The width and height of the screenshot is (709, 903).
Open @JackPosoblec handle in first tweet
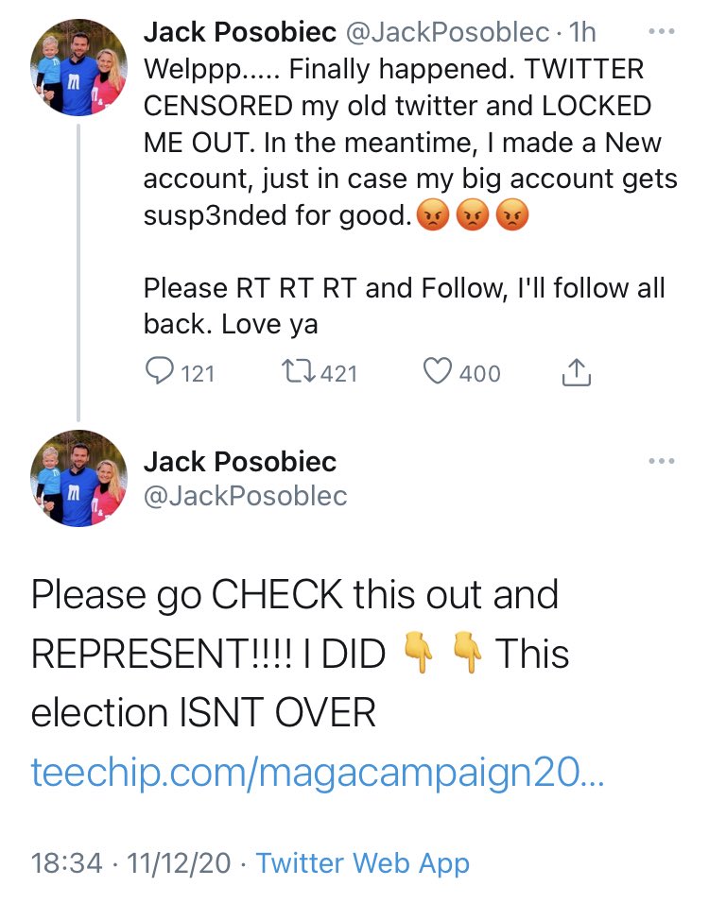point(447,32)
